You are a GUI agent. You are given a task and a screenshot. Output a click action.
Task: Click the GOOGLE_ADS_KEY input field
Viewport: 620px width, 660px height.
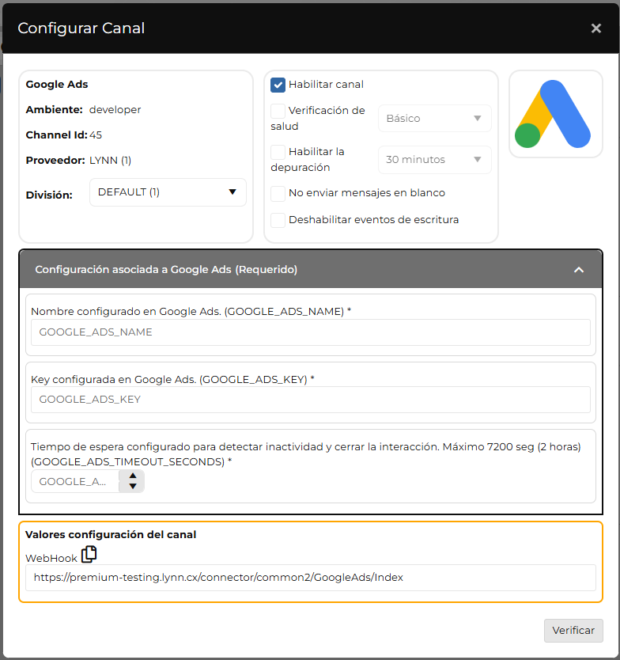311,400
